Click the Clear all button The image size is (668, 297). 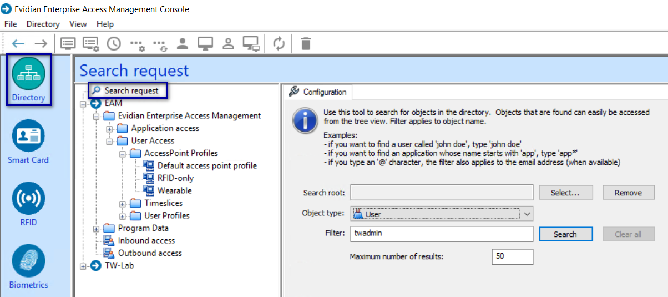pyautogui.click(x=629, y=234)
